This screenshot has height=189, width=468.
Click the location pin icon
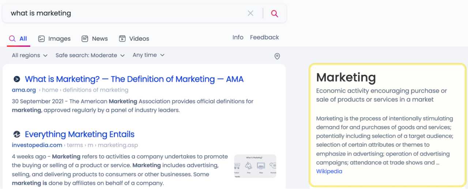[x=277, y=56]
